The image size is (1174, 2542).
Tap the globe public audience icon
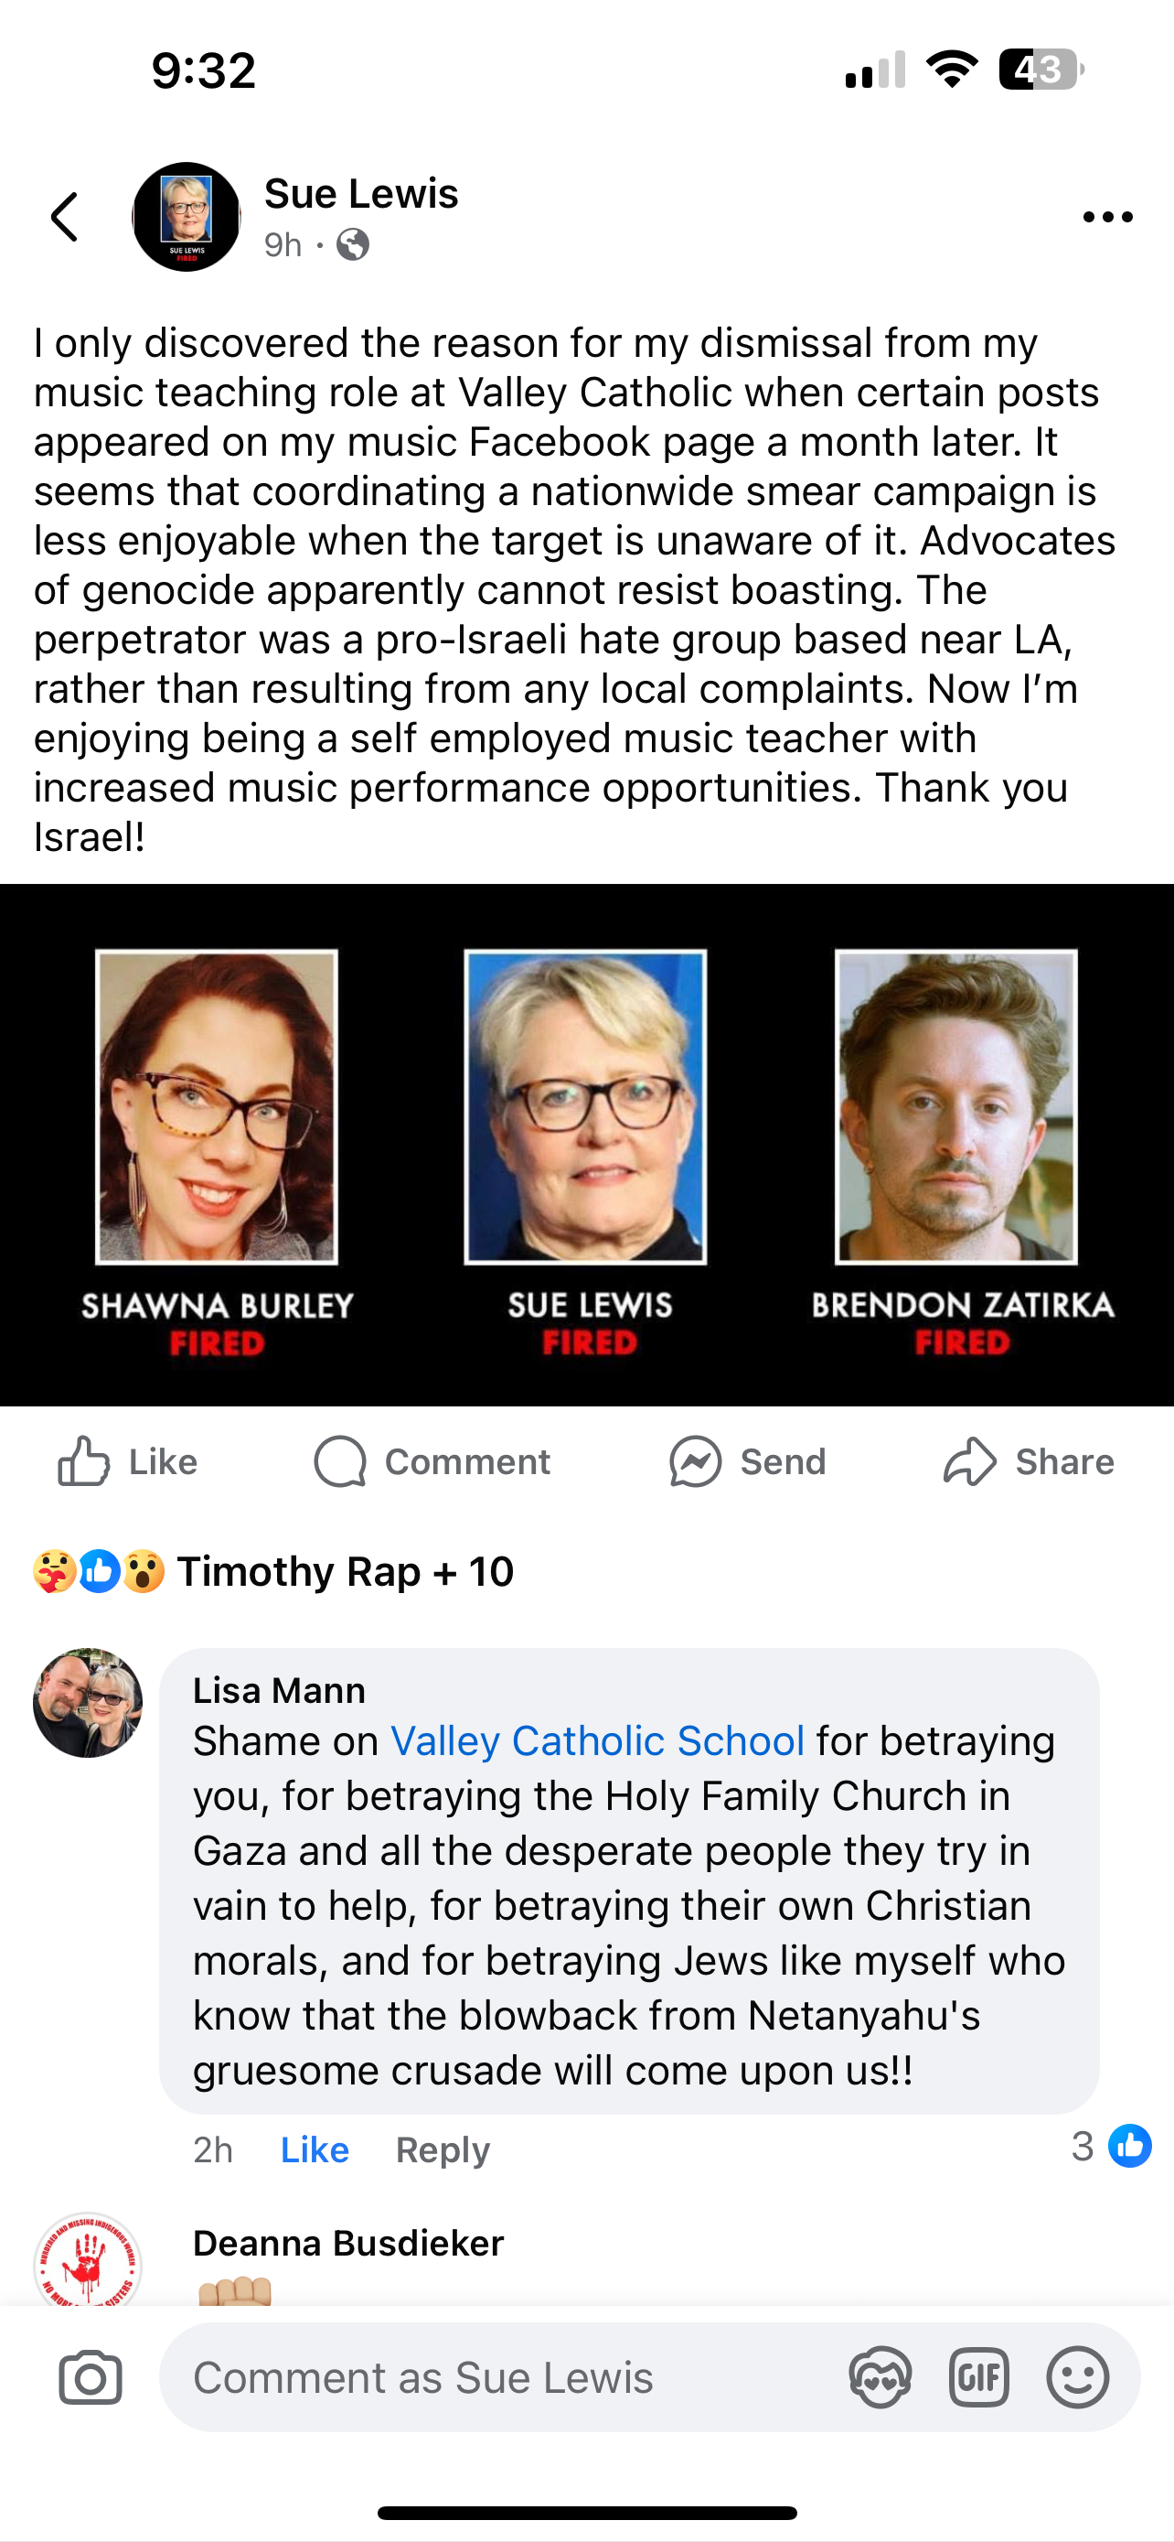pyautogui.click(x=353, y=243)
